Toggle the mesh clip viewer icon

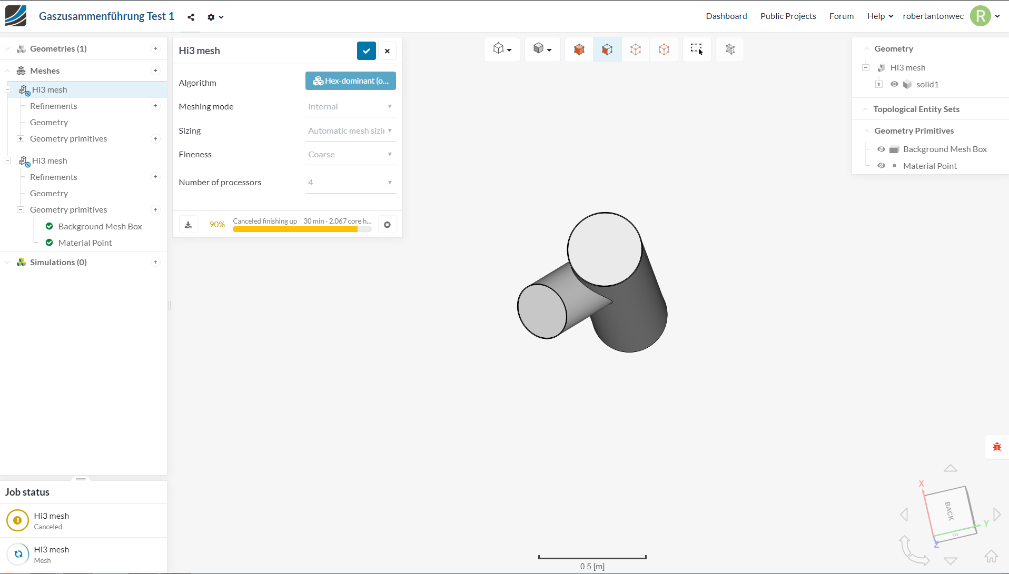(x=730, y=49)
